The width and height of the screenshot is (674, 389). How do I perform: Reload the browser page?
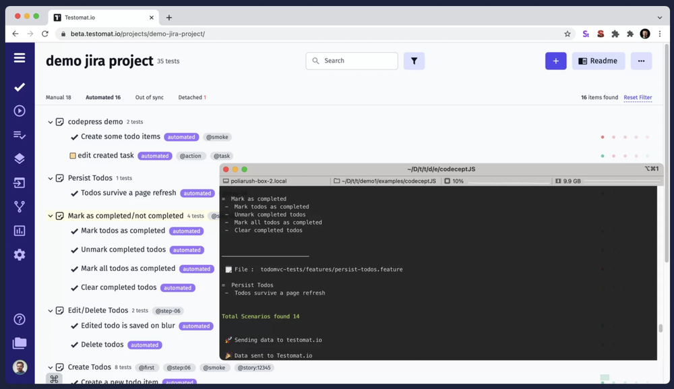click(44, 34)
